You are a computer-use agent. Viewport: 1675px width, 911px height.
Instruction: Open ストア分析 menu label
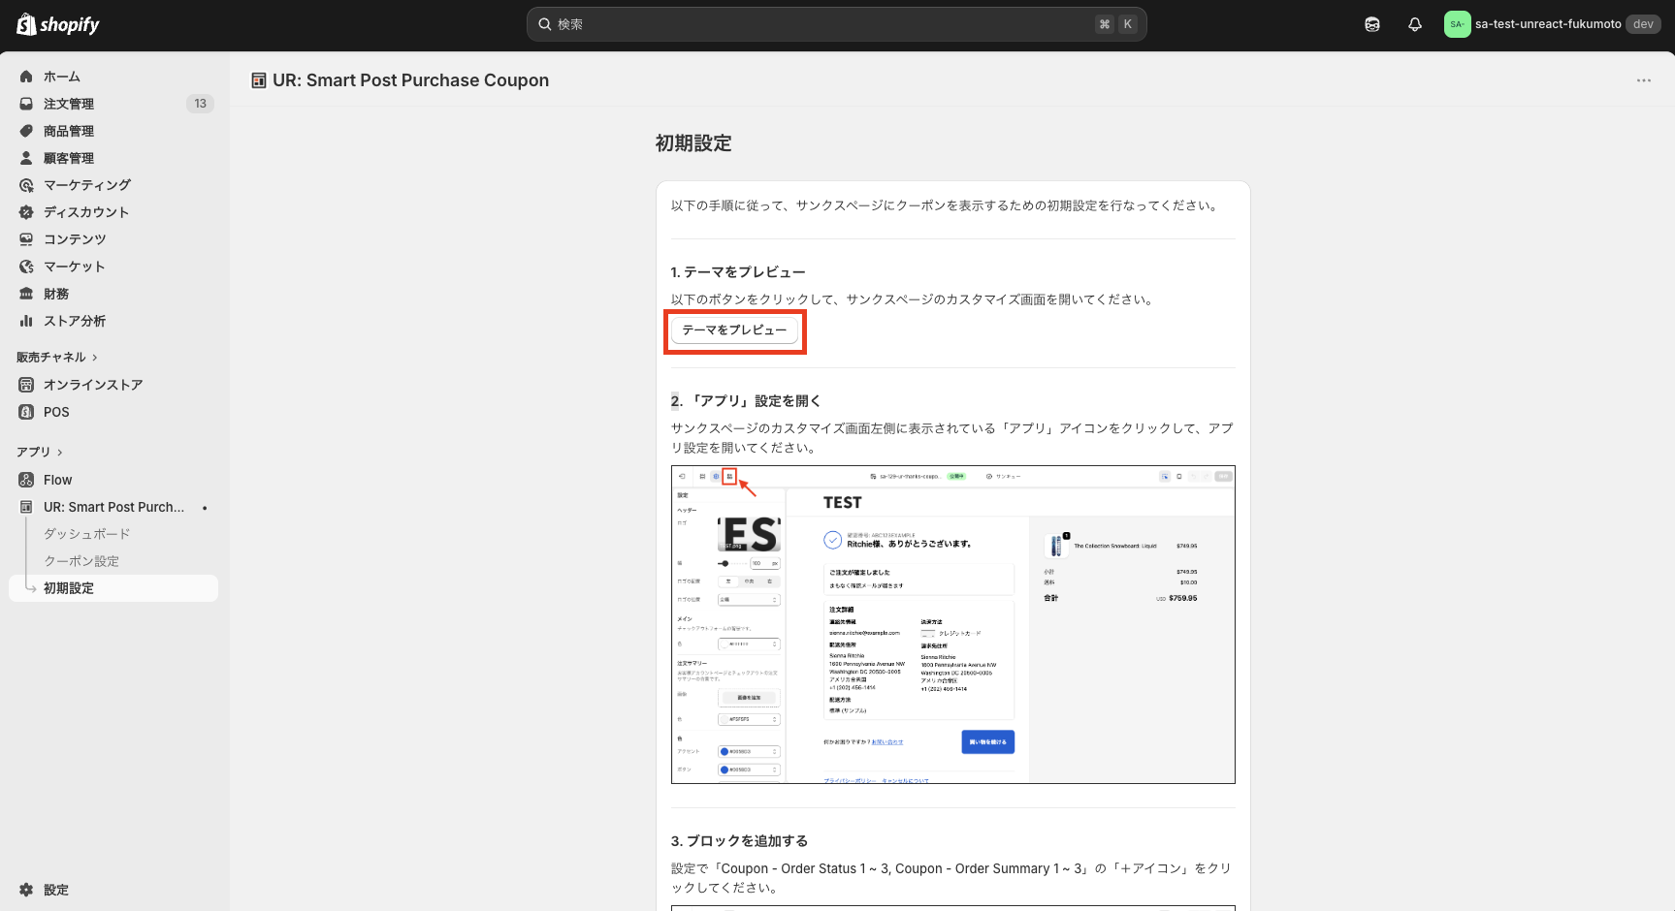point(75,321)
